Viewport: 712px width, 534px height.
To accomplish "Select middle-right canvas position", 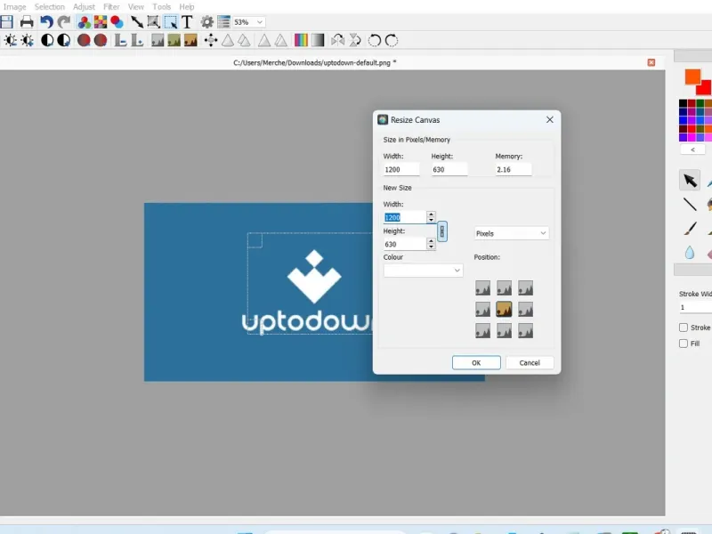I will pos(525,309).
